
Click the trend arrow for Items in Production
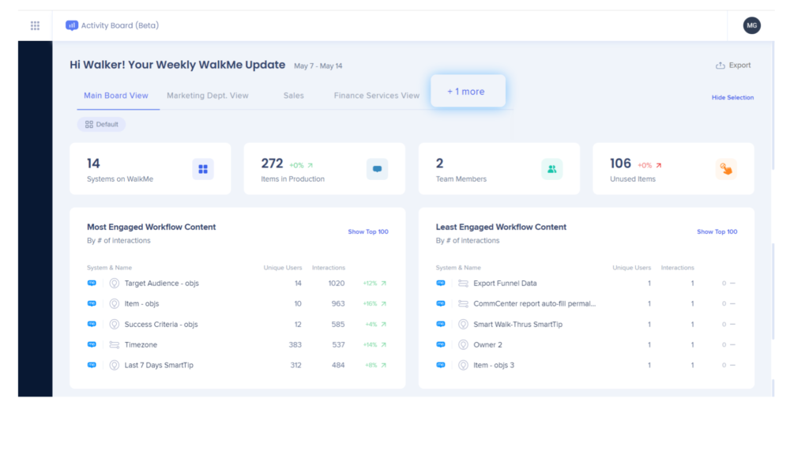(x=310, y=166)
